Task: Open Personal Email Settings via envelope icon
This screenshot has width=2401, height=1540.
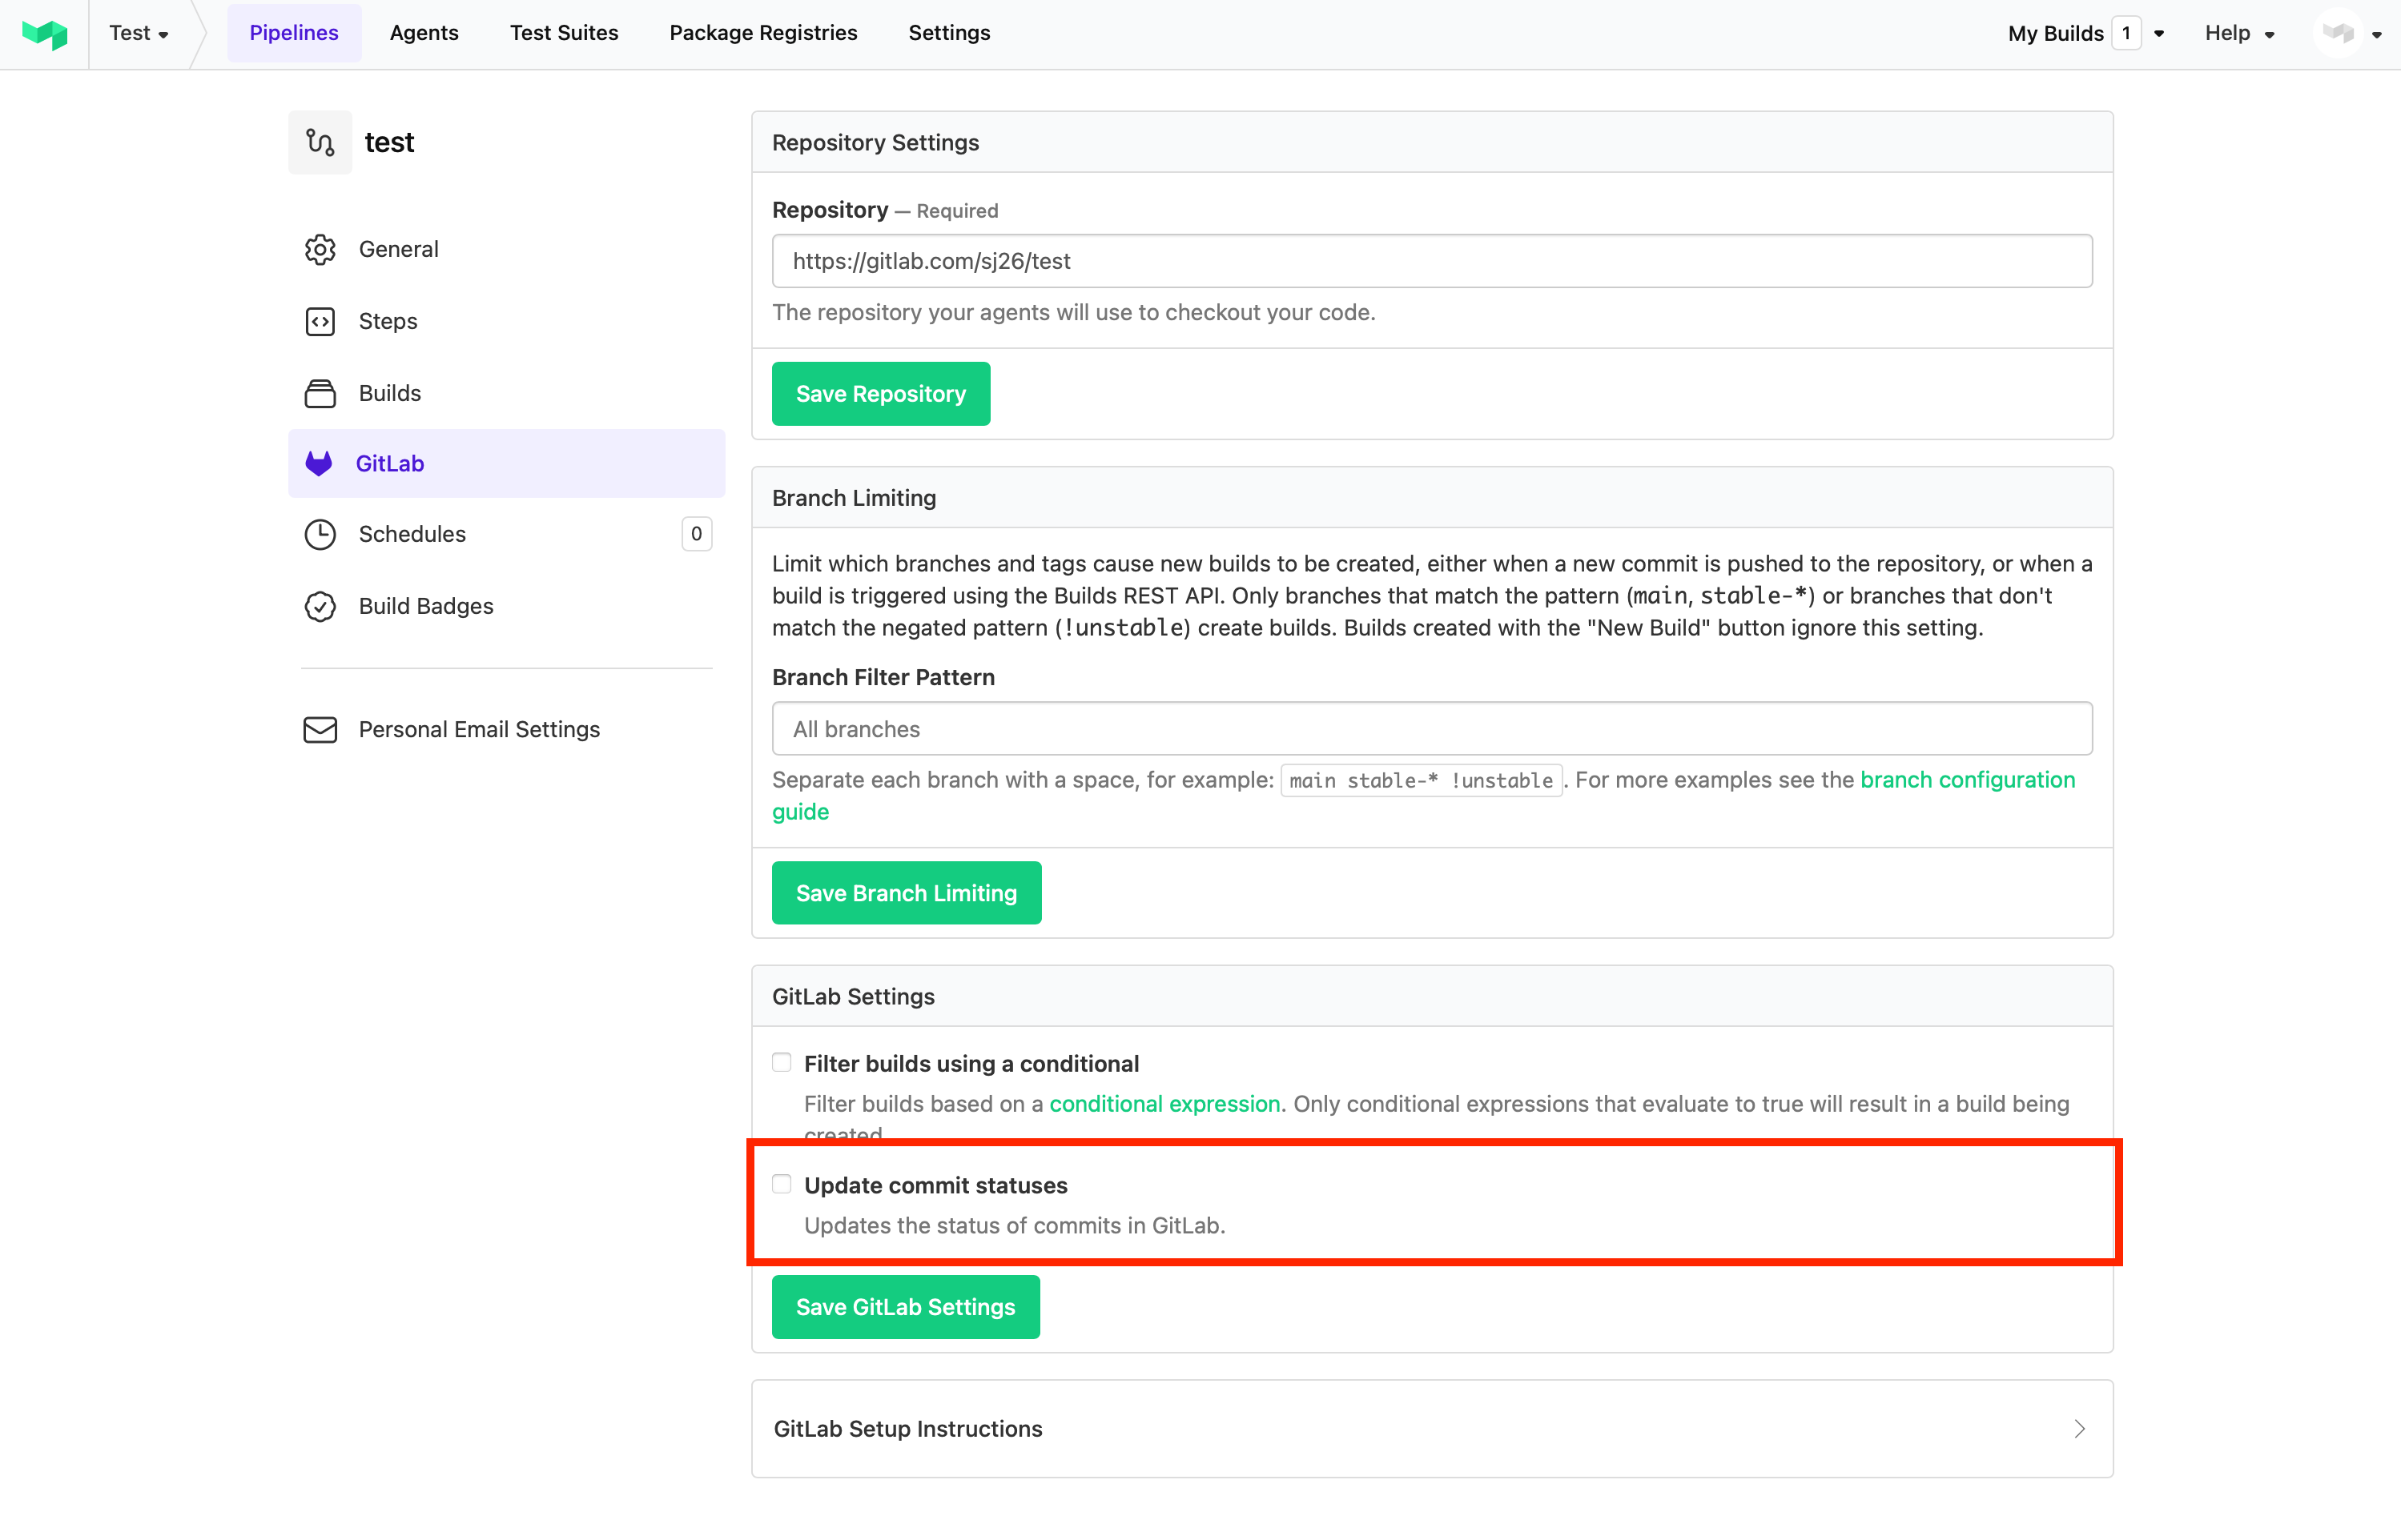Action: 320,730
